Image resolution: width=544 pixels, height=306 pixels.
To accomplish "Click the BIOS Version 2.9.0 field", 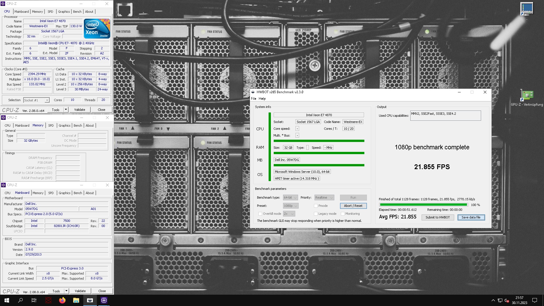I will [x=67, y=250].
